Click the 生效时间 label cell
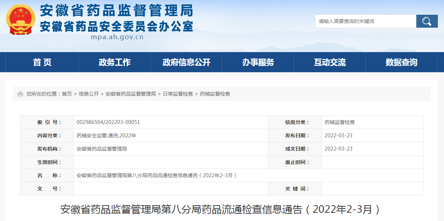 [47, 162]
